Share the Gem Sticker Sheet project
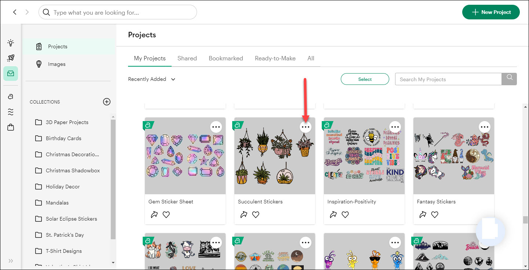 (154, 215)
